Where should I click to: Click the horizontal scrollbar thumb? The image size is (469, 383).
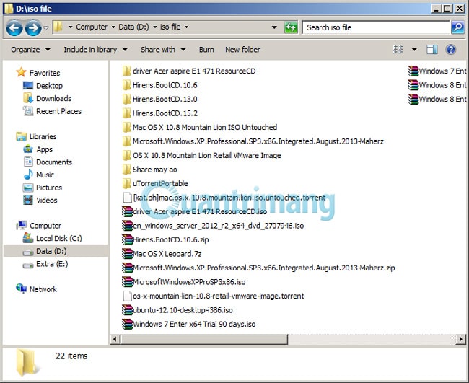pos(204,339)
